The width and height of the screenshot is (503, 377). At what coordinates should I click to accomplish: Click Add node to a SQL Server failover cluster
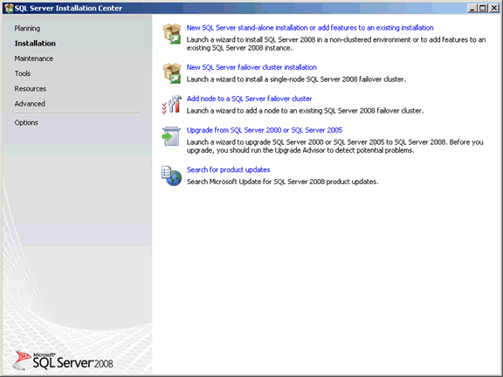[x=249, y=99]
